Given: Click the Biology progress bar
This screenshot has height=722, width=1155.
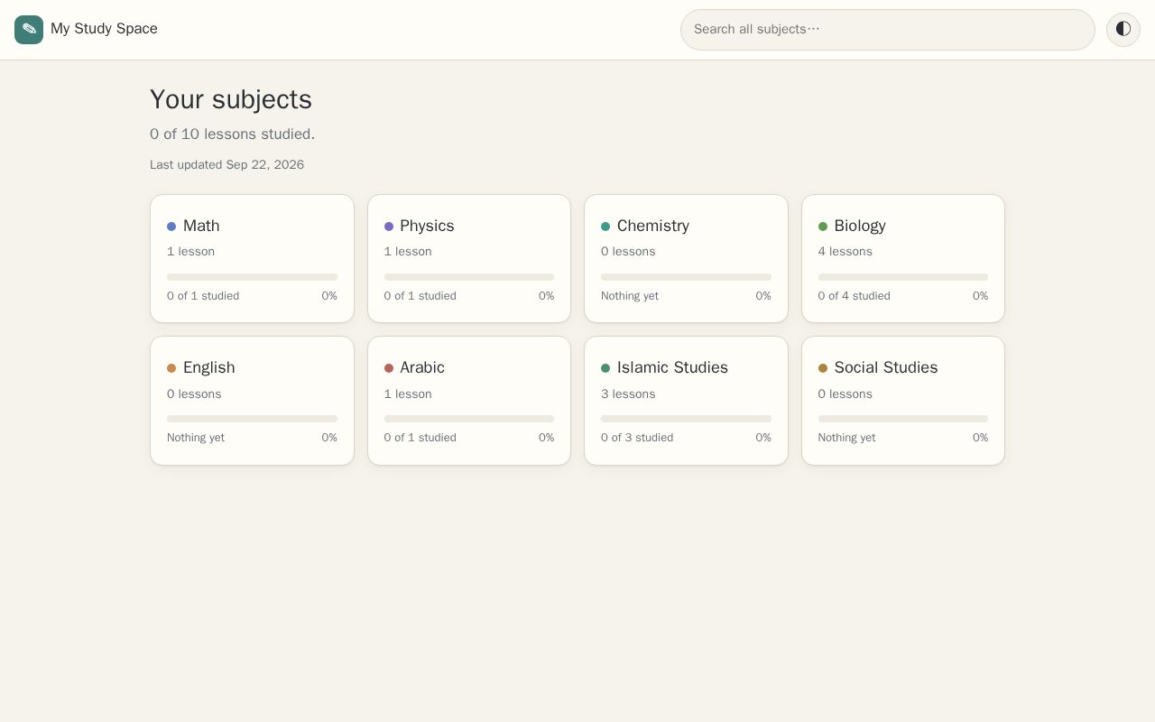Looking at the screenshot, I should pos(903,277).
